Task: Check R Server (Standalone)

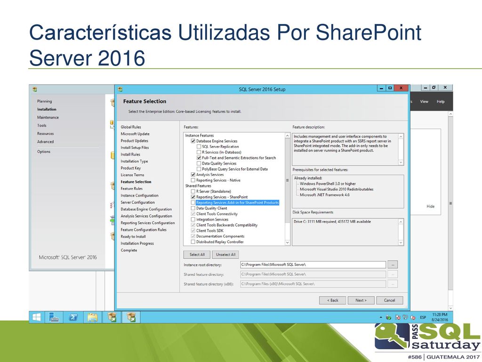Action: click(x=193, y=191)
